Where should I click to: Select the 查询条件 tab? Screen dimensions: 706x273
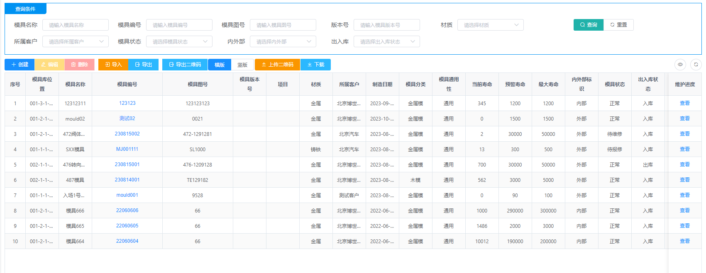[x=25, y=9]
